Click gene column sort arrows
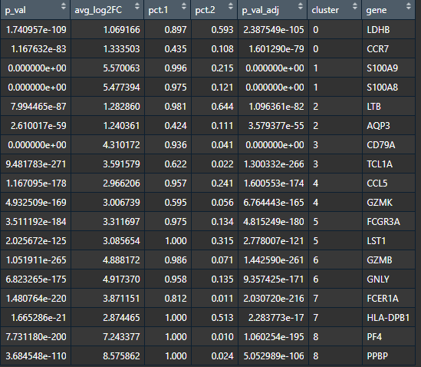Image resolution: width=421 pixels, height=367 pixels. click(409, 6)
